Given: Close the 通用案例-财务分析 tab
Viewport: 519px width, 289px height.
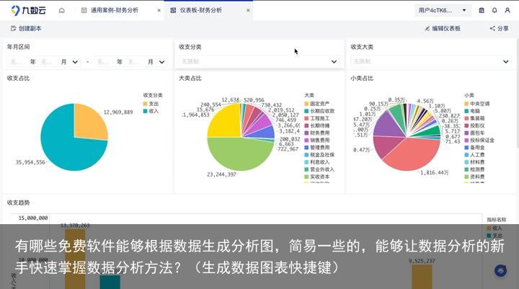Looking at the screenshot, I should (x=159, y=10).
